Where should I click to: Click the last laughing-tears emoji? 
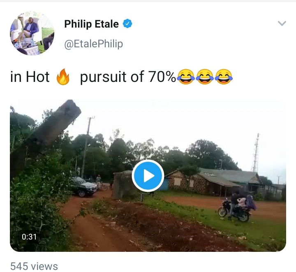(x=224, y=77)
